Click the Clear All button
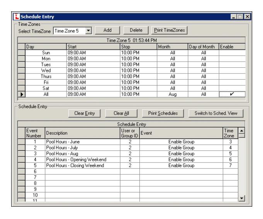The width and height of the screenshot is (263, 219). pos(121,113)
